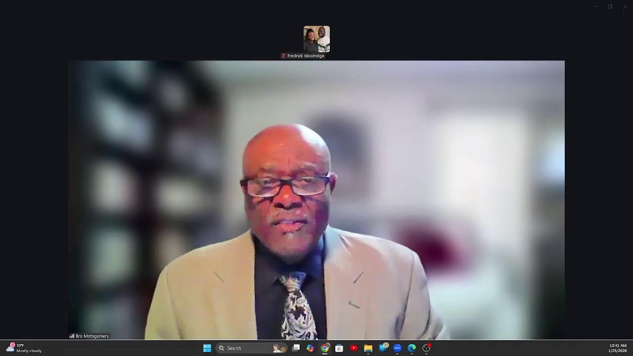This screenshot has height=356, width=633.
Task: Open the weather widget showing Mostly cloudy
Action: 24,348
